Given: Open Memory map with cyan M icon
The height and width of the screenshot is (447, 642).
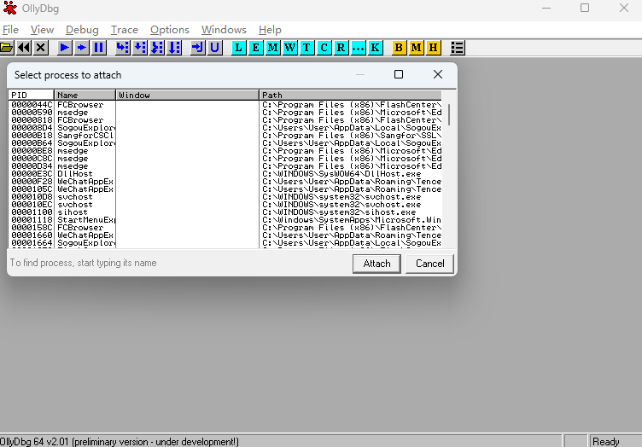Looking at the screenshot, I should tap(272, 48).
